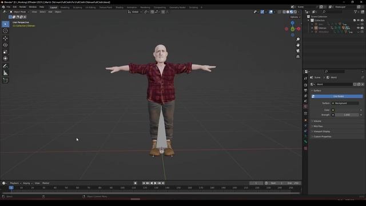
Task: Select the Cursor tool
Action: point(5,31)
